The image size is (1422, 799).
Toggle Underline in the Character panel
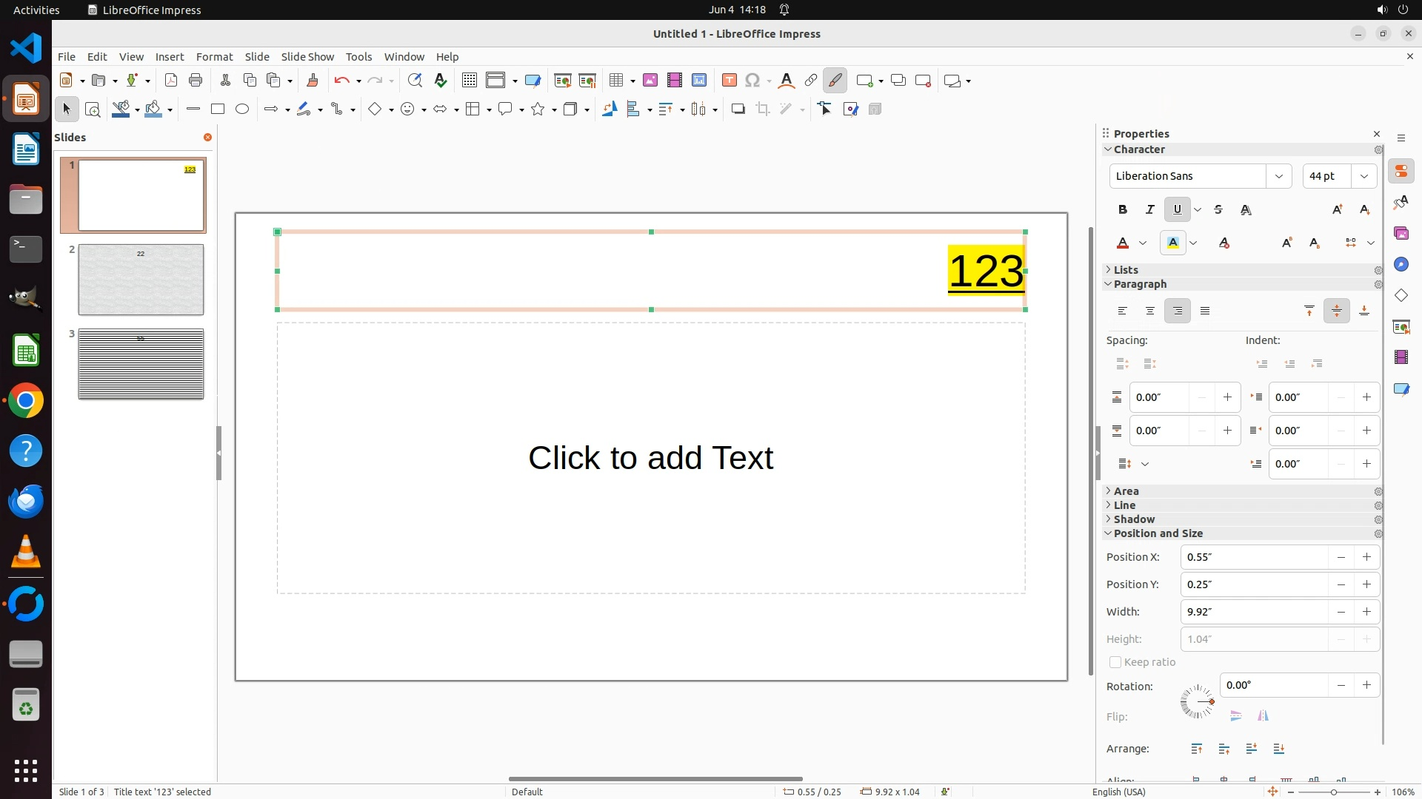(x=1177, y=210)
